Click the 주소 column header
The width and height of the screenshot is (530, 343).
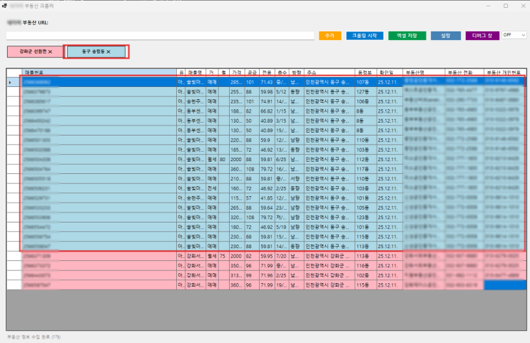330,72
